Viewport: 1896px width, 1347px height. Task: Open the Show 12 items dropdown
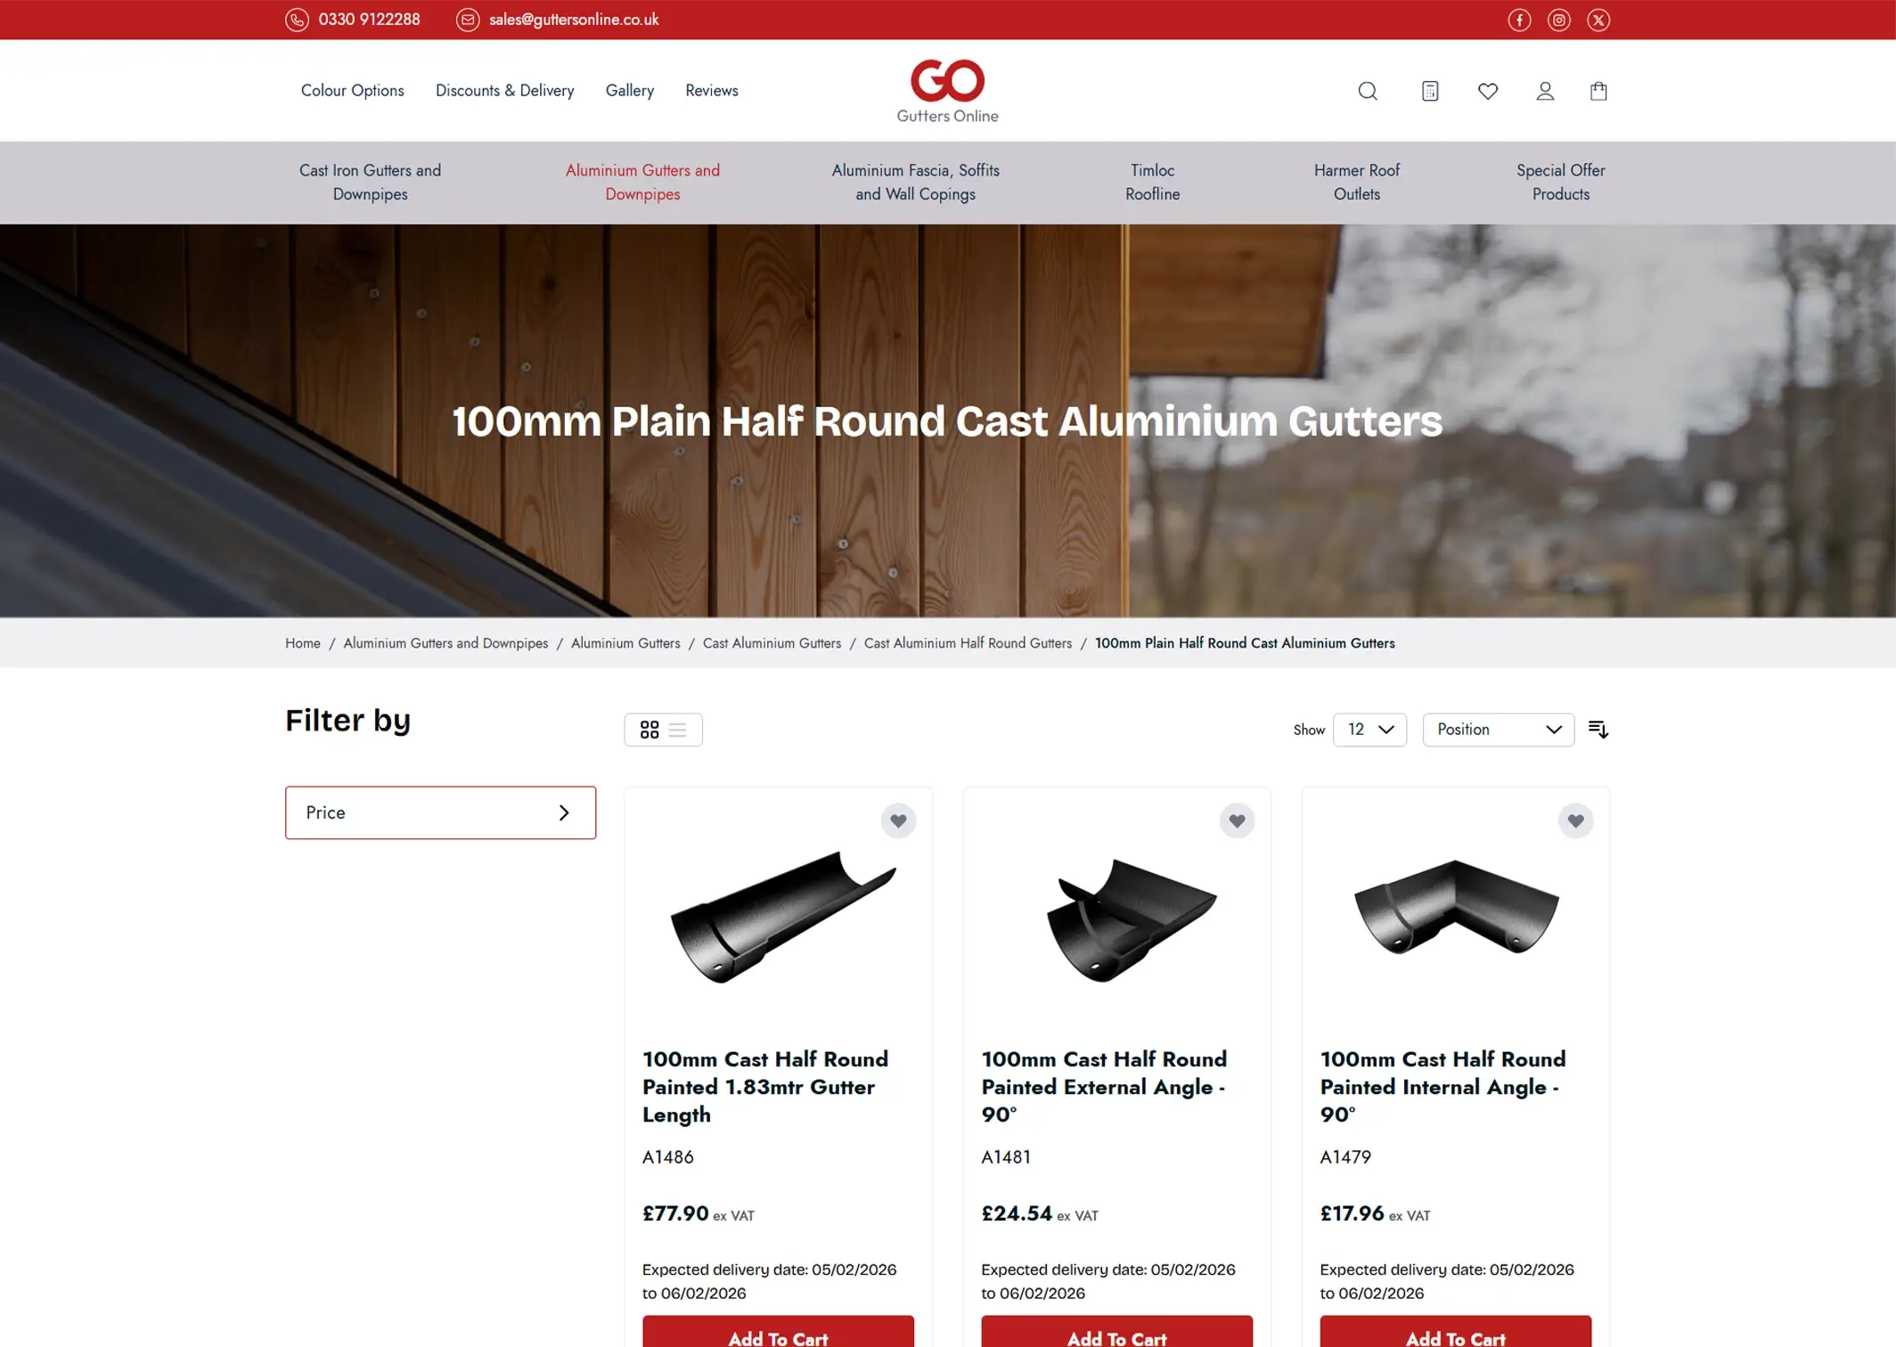[1369, 730]
